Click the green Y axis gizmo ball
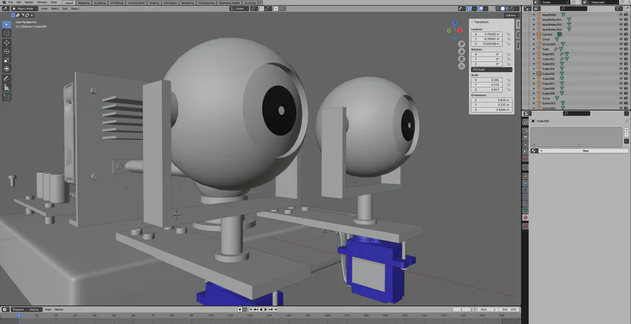Viewport: 631px width, 324px height. [x=449, y=31]
